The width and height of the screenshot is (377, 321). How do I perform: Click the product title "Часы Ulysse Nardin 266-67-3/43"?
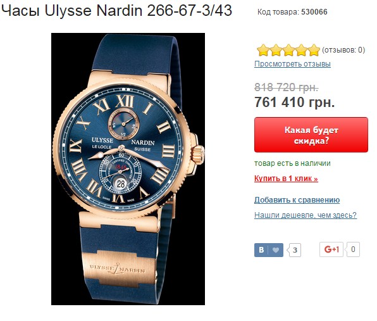[116, 11]
